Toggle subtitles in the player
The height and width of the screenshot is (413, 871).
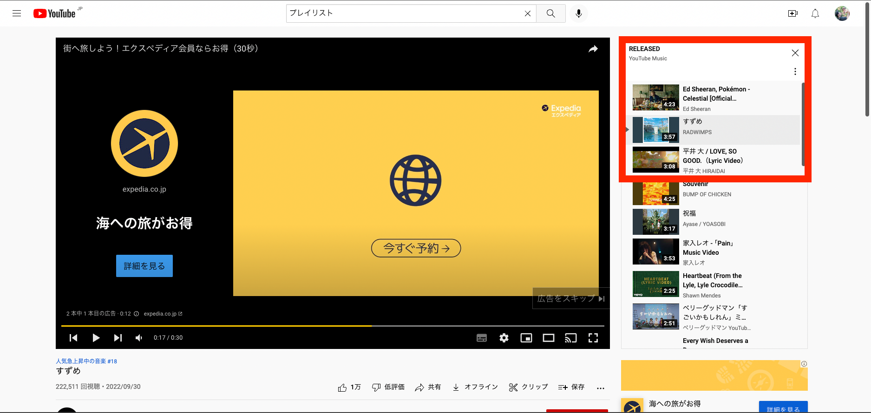[x=482, y=338]
